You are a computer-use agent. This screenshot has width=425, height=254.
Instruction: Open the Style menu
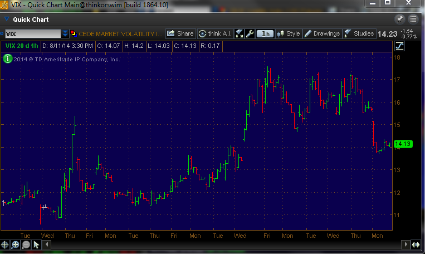(289, 33)
